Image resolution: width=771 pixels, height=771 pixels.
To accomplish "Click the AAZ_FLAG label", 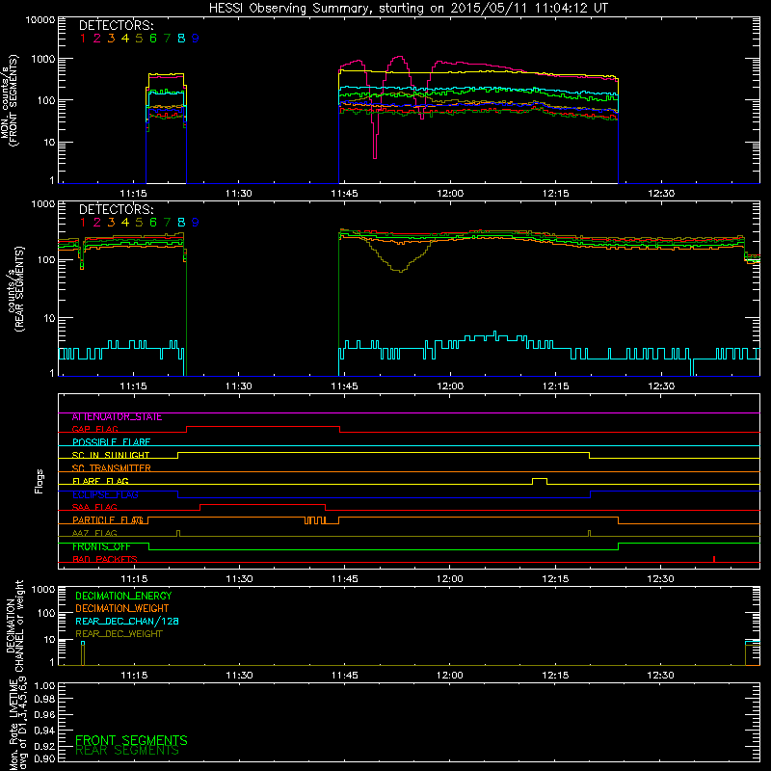I will point(94,533).
